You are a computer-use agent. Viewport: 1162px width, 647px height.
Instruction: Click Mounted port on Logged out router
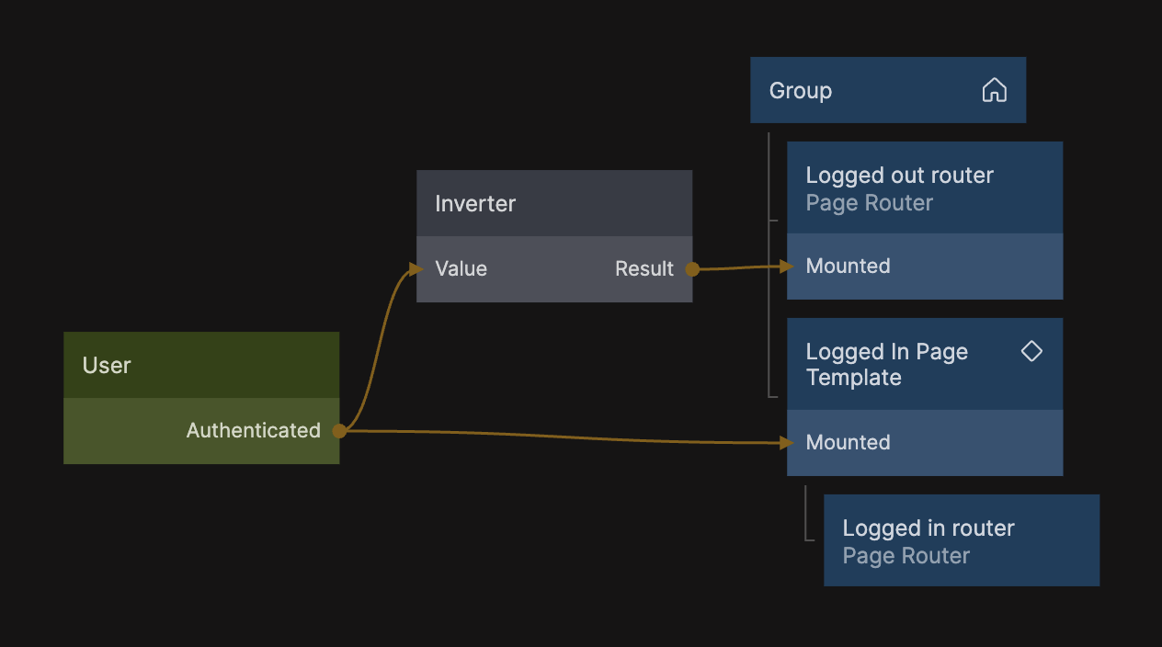[x=848, y=267]
